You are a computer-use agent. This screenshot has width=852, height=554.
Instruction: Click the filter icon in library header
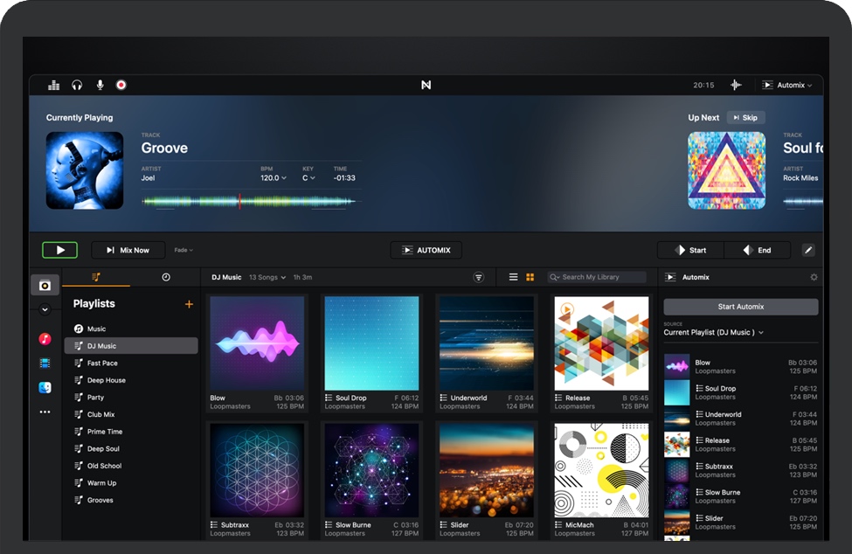pyautogui.click(x=479, y=278)
